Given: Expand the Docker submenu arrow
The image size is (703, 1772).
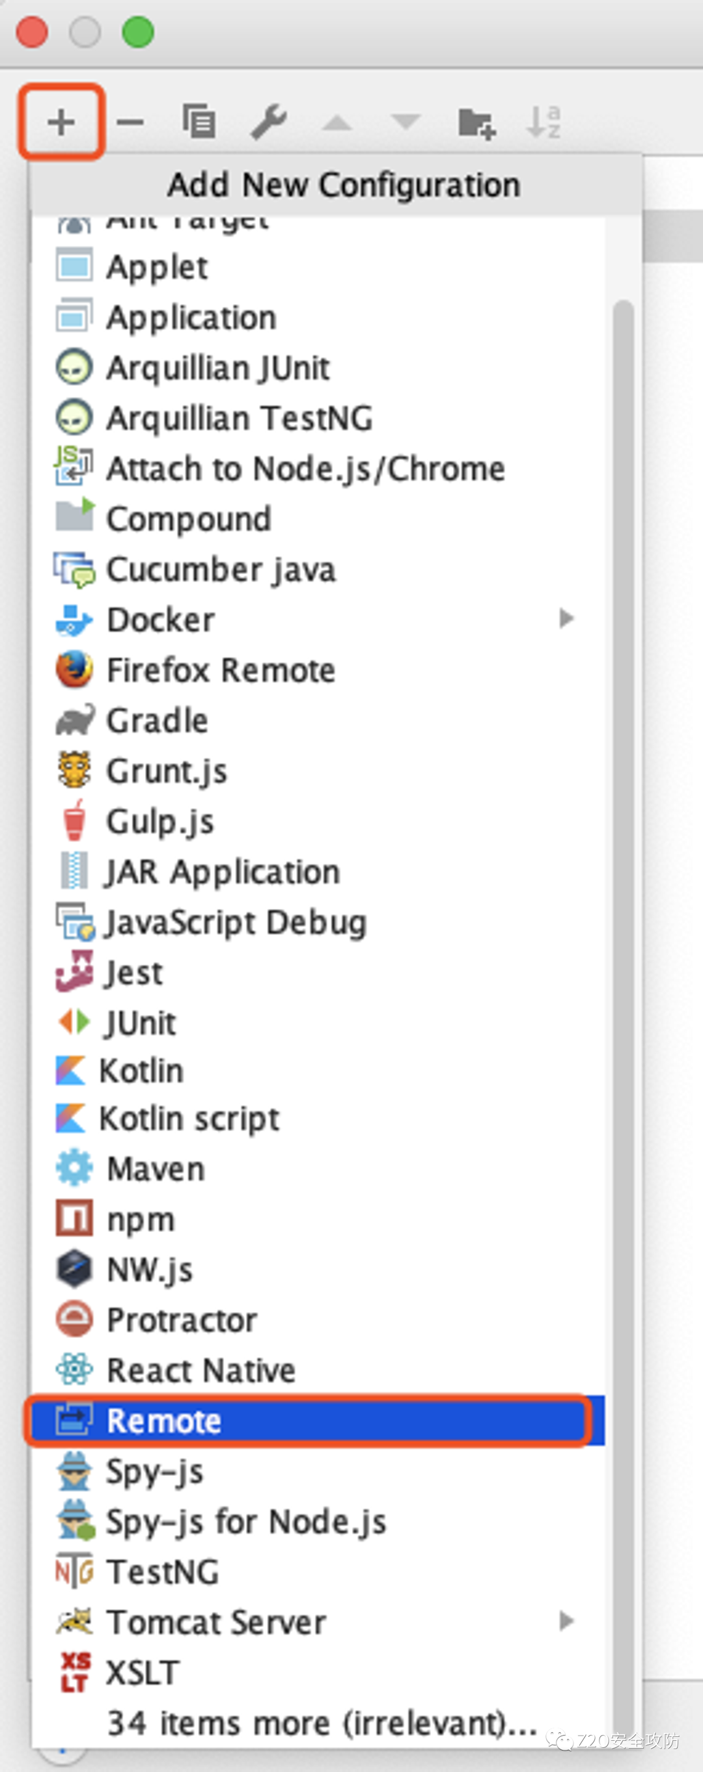Looking at the screenshot, I should coord(567,618).
